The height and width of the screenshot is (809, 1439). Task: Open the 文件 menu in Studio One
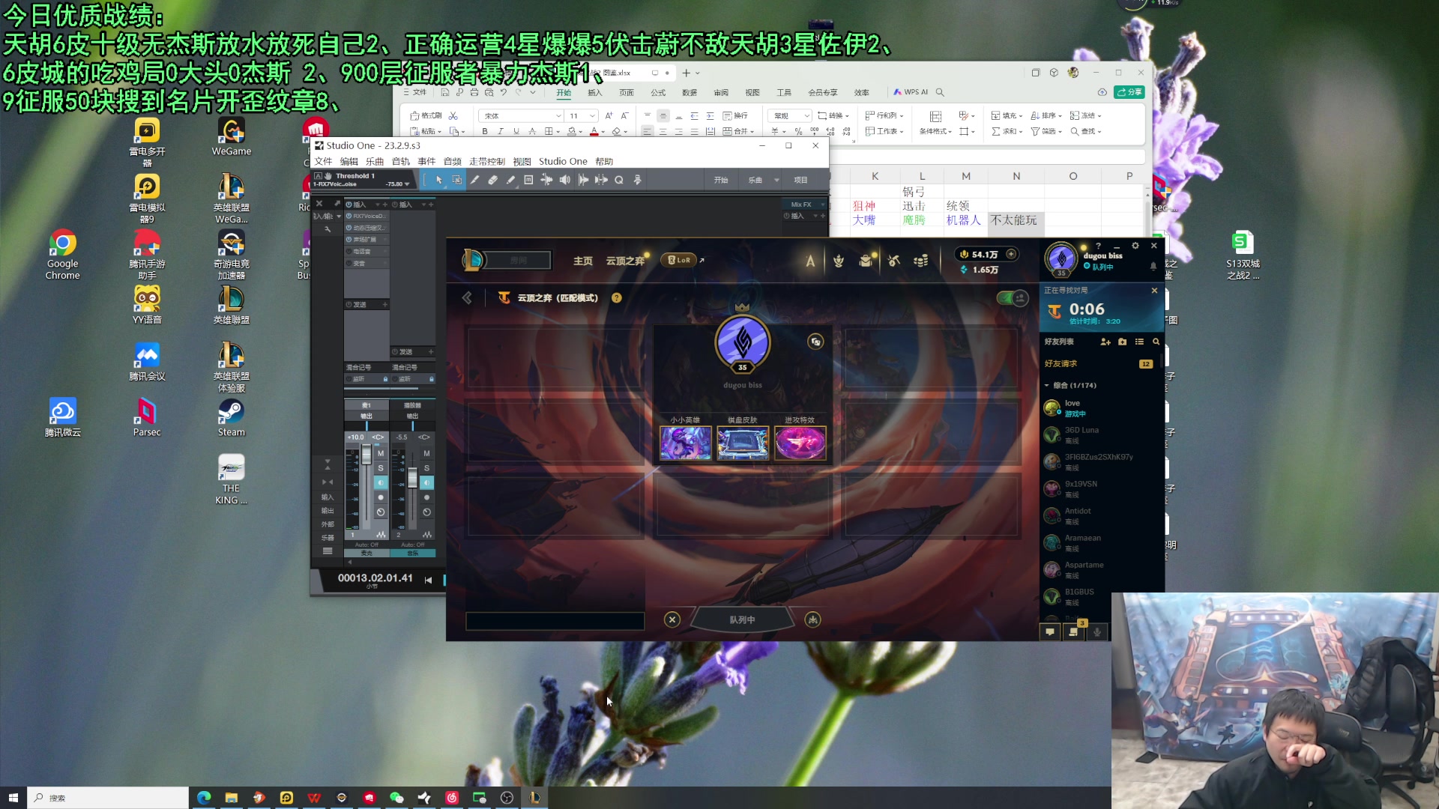323,162
